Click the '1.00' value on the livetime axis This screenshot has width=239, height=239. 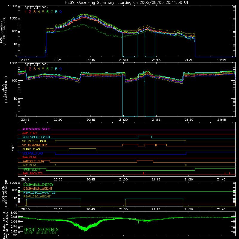click(14, 213)
